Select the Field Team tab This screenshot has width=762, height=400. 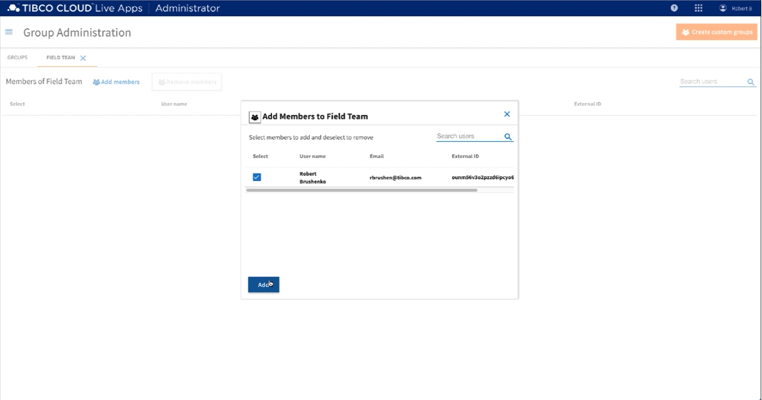point(60,57)
